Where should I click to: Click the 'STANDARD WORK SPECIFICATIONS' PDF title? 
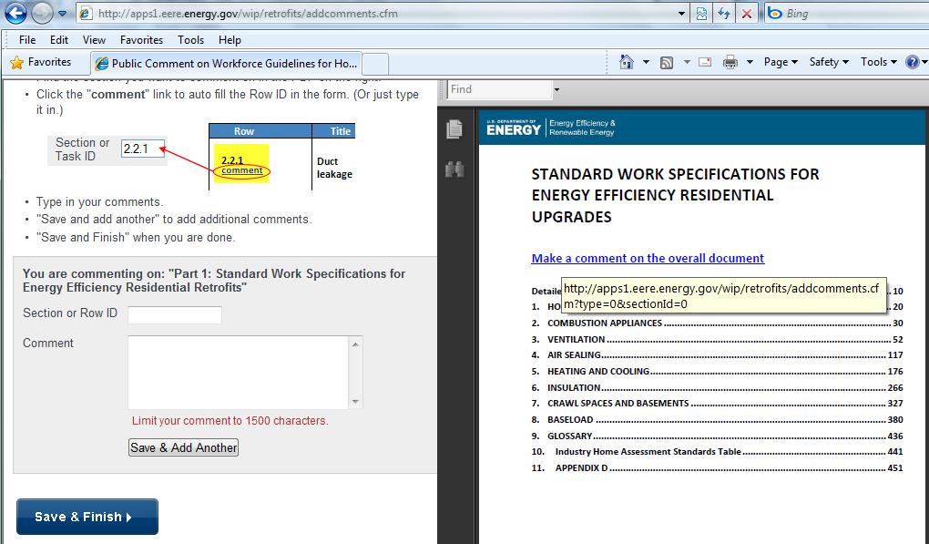(676, 196)
